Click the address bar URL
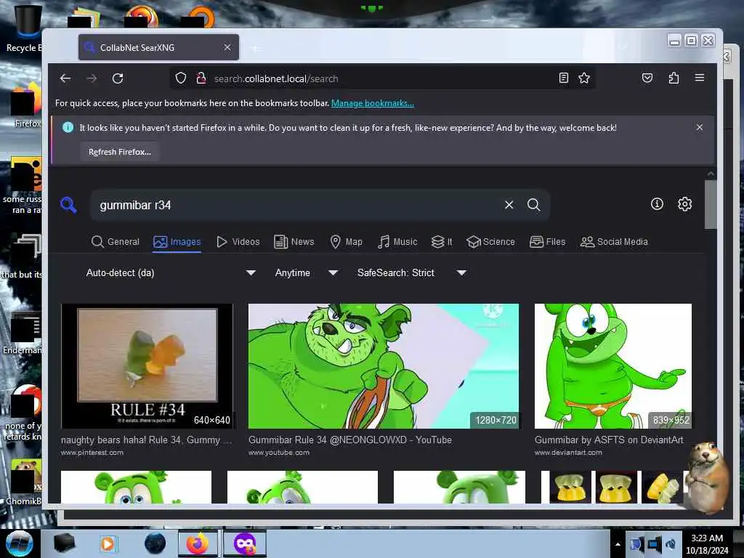Screen dimensions: 744x558 point(276,78)
